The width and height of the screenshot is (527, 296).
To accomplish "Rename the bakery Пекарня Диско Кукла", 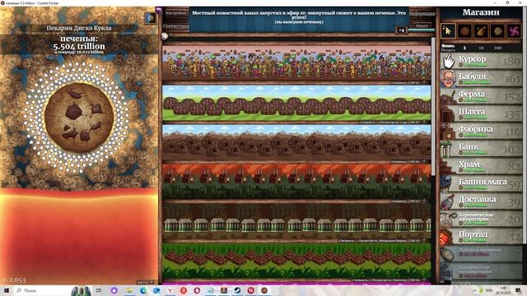I will click(79, 28).
